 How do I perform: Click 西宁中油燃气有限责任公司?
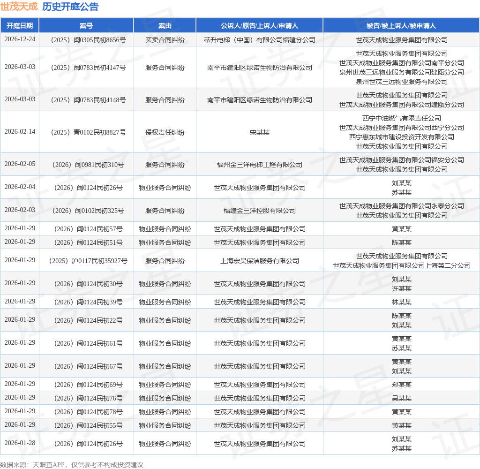[x=401, y=118]
